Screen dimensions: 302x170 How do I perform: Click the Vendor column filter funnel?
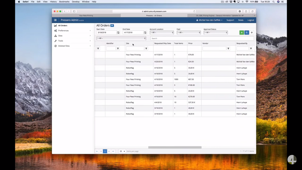tap(228, 49)
